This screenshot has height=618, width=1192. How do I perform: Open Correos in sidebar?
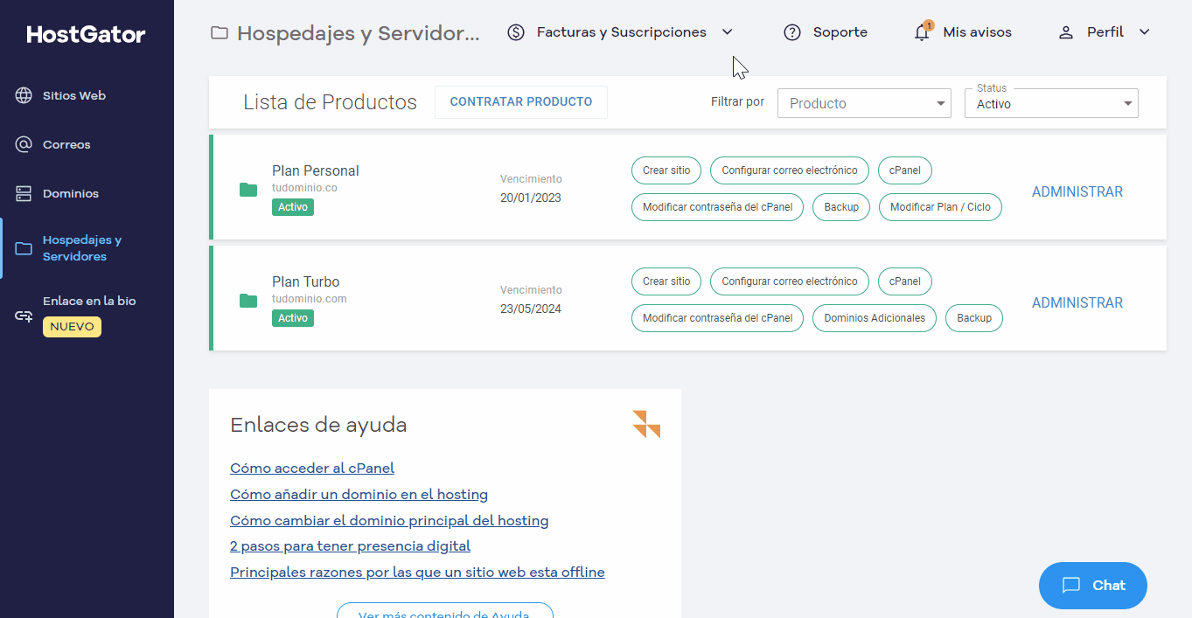(x=66, y=144)
